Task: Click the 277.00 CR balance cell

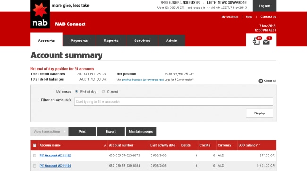Action: pyautogui.click(x=267, y=155)
